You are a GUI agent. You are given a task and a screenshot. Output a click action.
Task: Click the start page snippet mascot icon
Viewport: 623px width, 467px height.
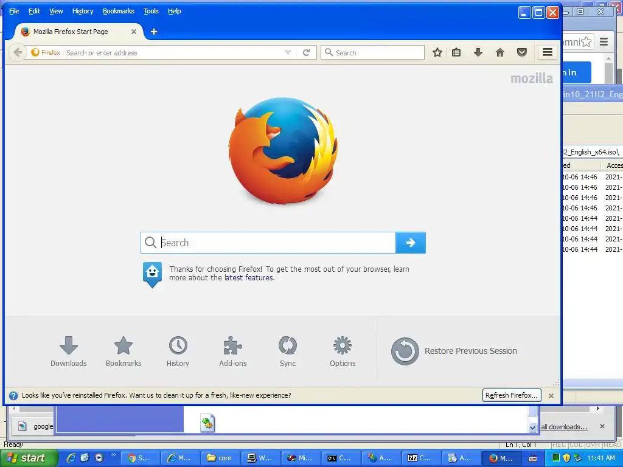pyautogui.click(x=152, y=274)
